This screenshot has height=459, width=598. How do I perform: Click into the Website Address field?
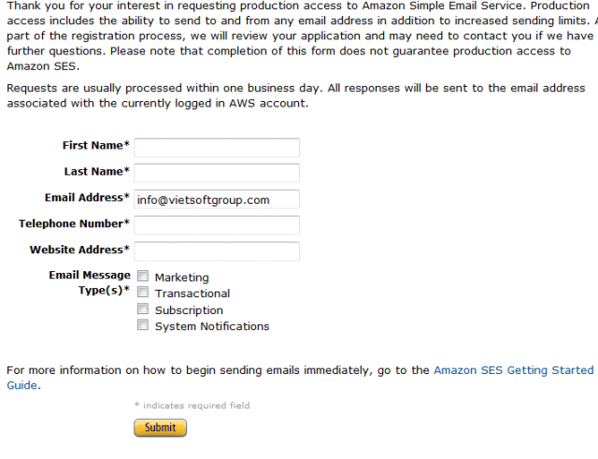point(217,251)
